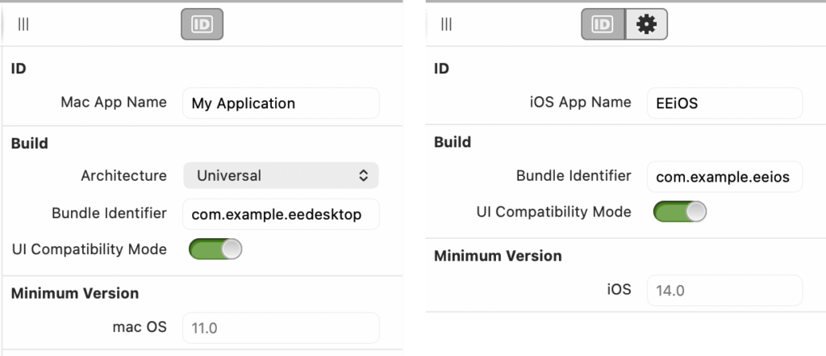This screenshot has height=356, width=826.
Task: Click the iOS App Name label
Action: pyautogui.click(x=580, y=103)
